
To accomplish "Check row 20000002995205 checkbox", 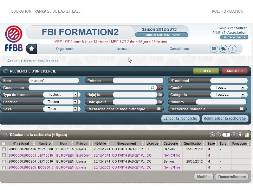I will click(x=4, y=167).
